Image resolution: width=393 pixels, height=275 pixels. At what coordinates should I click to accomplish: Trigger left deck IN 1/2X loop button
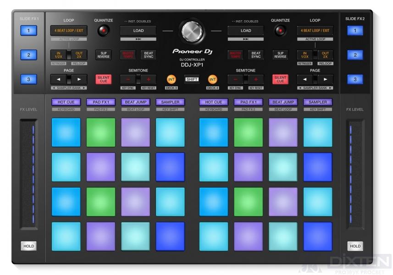tap(58, 55)
